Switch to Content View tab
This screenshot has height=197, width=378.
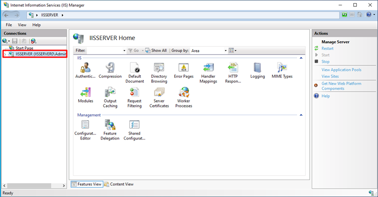[119, 184]
